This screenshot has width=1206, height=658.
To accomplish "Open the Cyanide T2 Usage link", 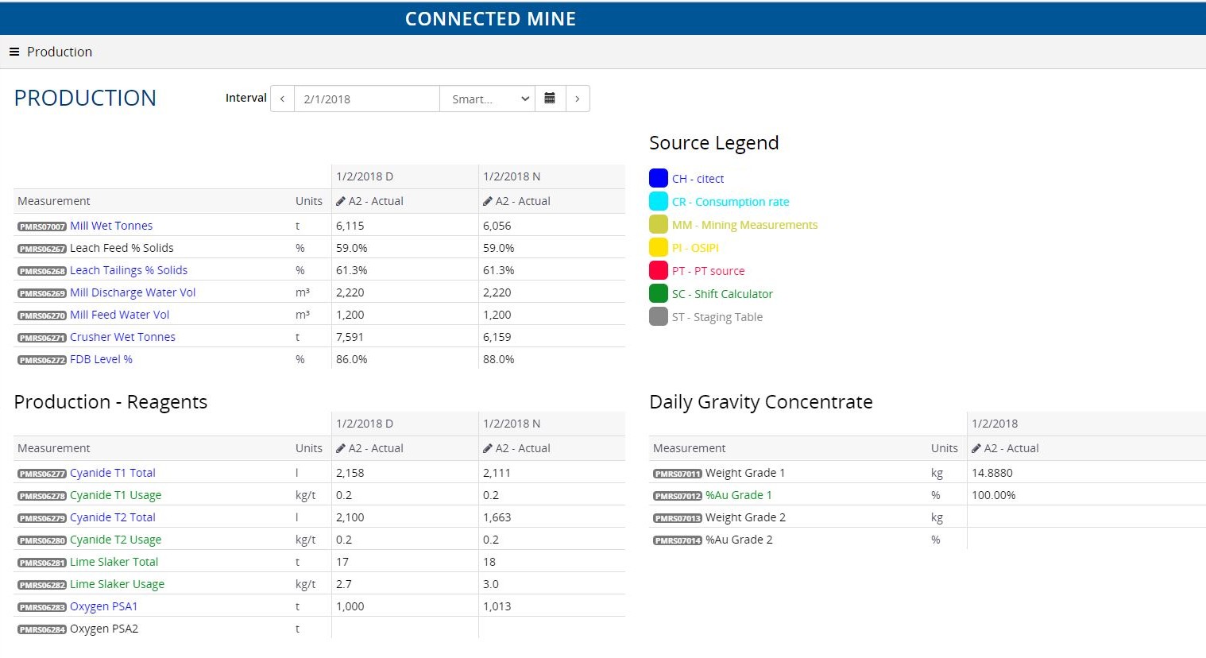I will pyautogui.click(x=115, y=540).
